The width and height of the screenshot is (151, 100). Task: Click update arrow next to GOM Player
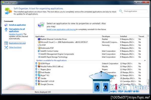[x=36, y=63]
